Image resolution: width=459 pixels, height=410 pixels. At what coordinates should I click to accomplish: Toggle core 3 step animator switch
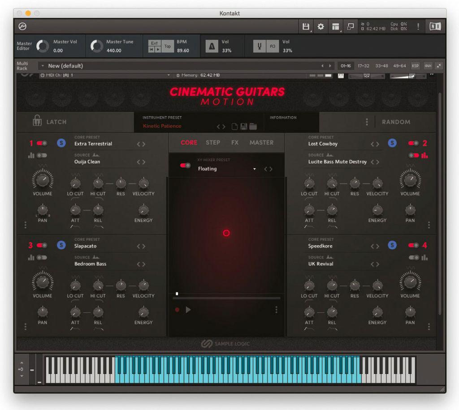tap(42, 257)
